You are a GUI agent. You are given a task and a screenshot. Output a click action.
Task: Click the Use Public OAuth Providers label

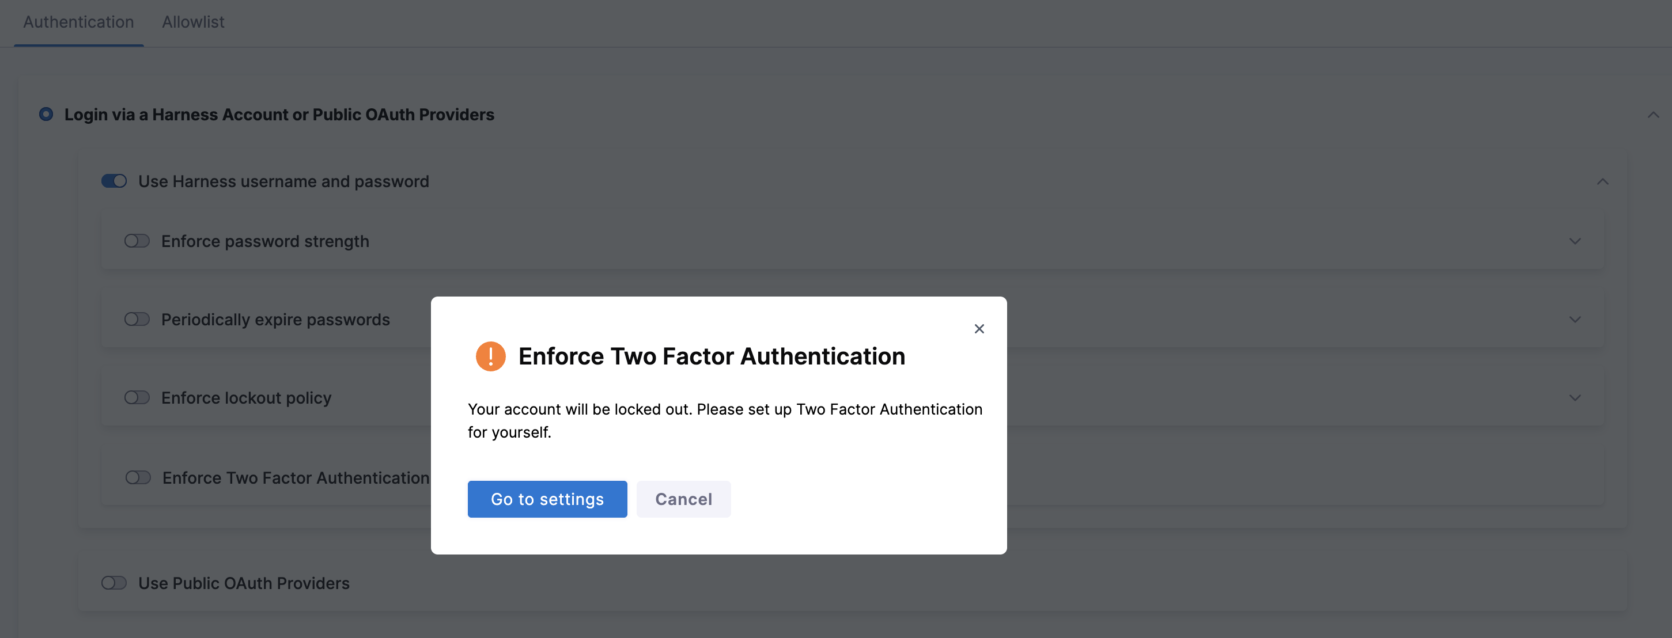click(243, 583)
